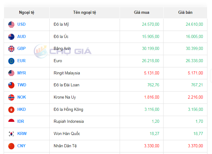Click the United States flag icon
Image resolution: width=212 pixels, height=154 pixels.
[x=11, y=24]
